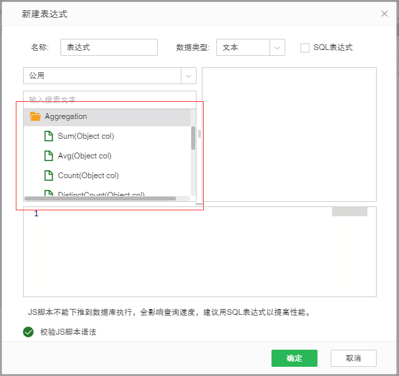Viewport: 399px width, 376px height.
Task: Select the 文本 data type combo box
Action: pos(243,47)
